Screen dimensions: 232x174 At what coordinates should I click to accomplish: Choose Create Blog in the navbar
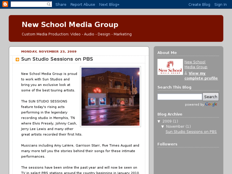[x=199, y=4]
